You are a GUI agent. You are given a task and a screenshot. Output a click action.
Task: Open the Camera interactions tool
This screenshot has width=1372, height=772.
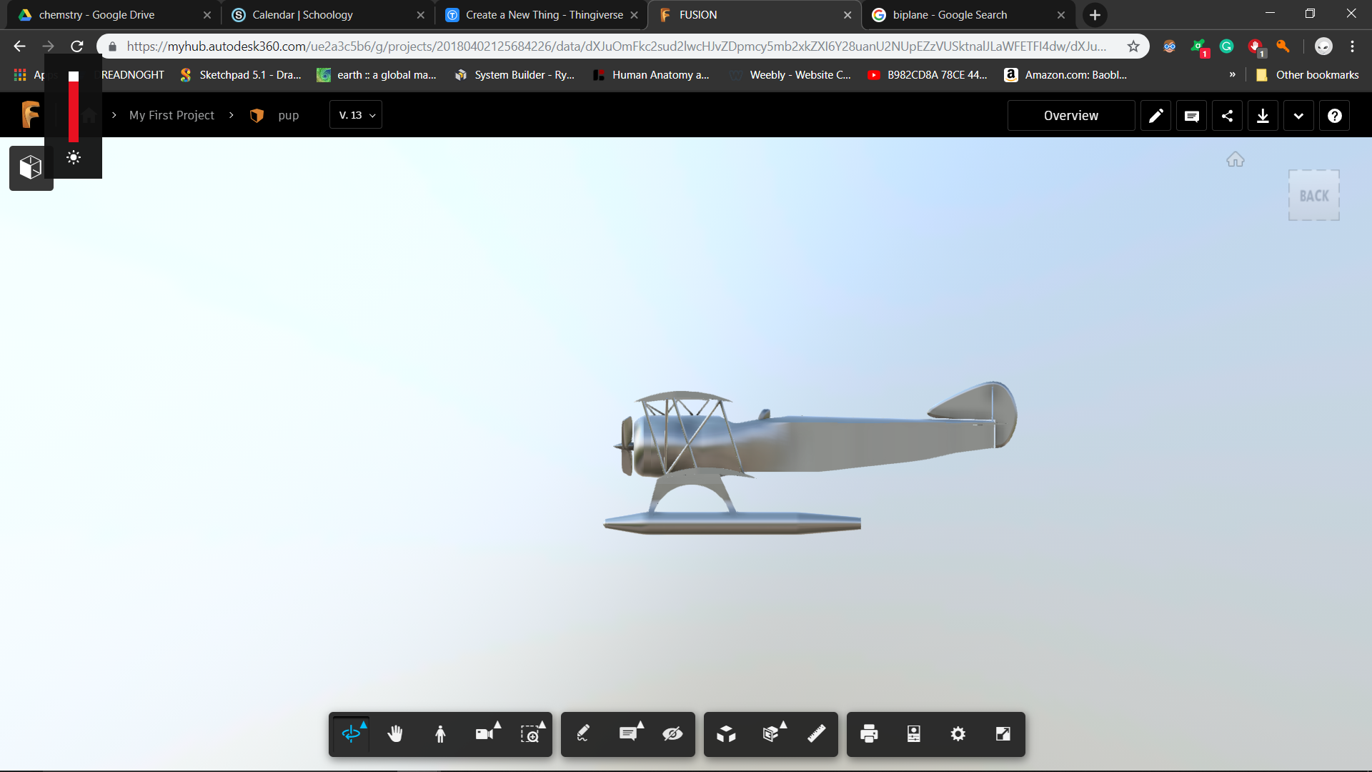click(x=486, y=734)
